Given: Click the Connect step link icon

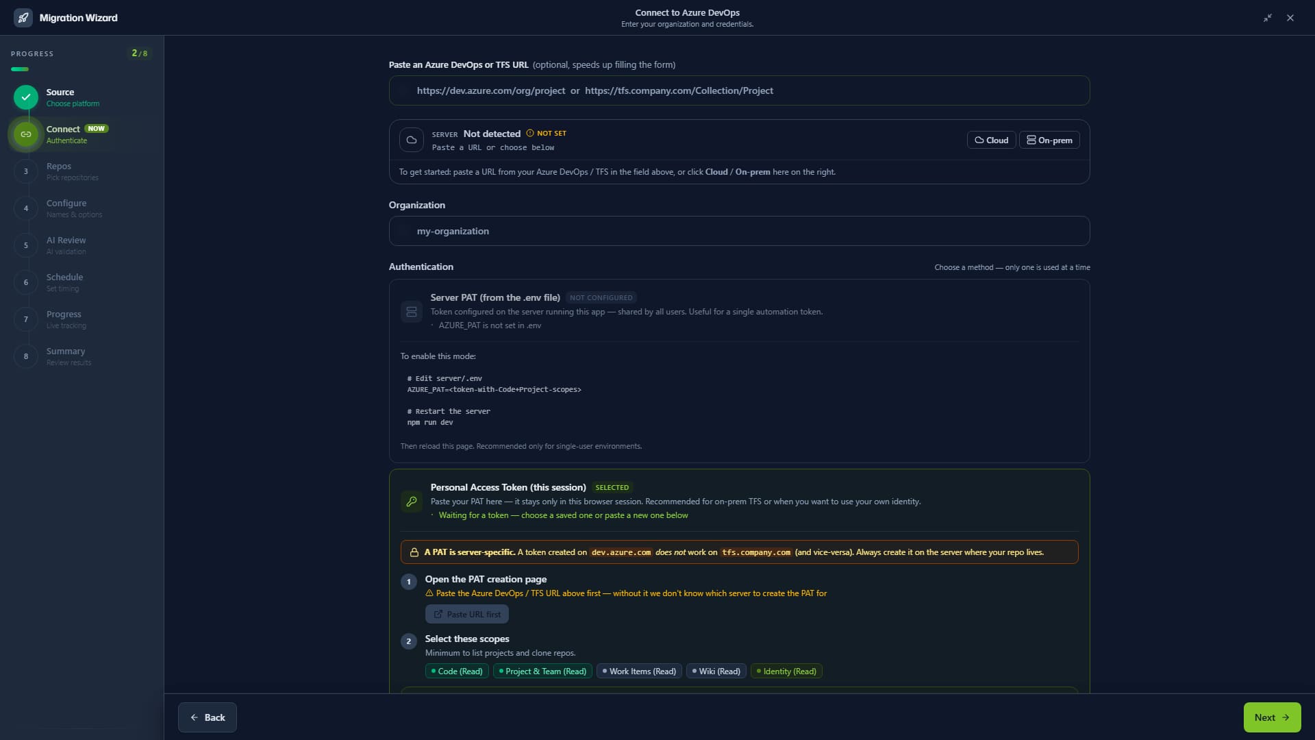Looking at the screenshot, I should point(26,134).
